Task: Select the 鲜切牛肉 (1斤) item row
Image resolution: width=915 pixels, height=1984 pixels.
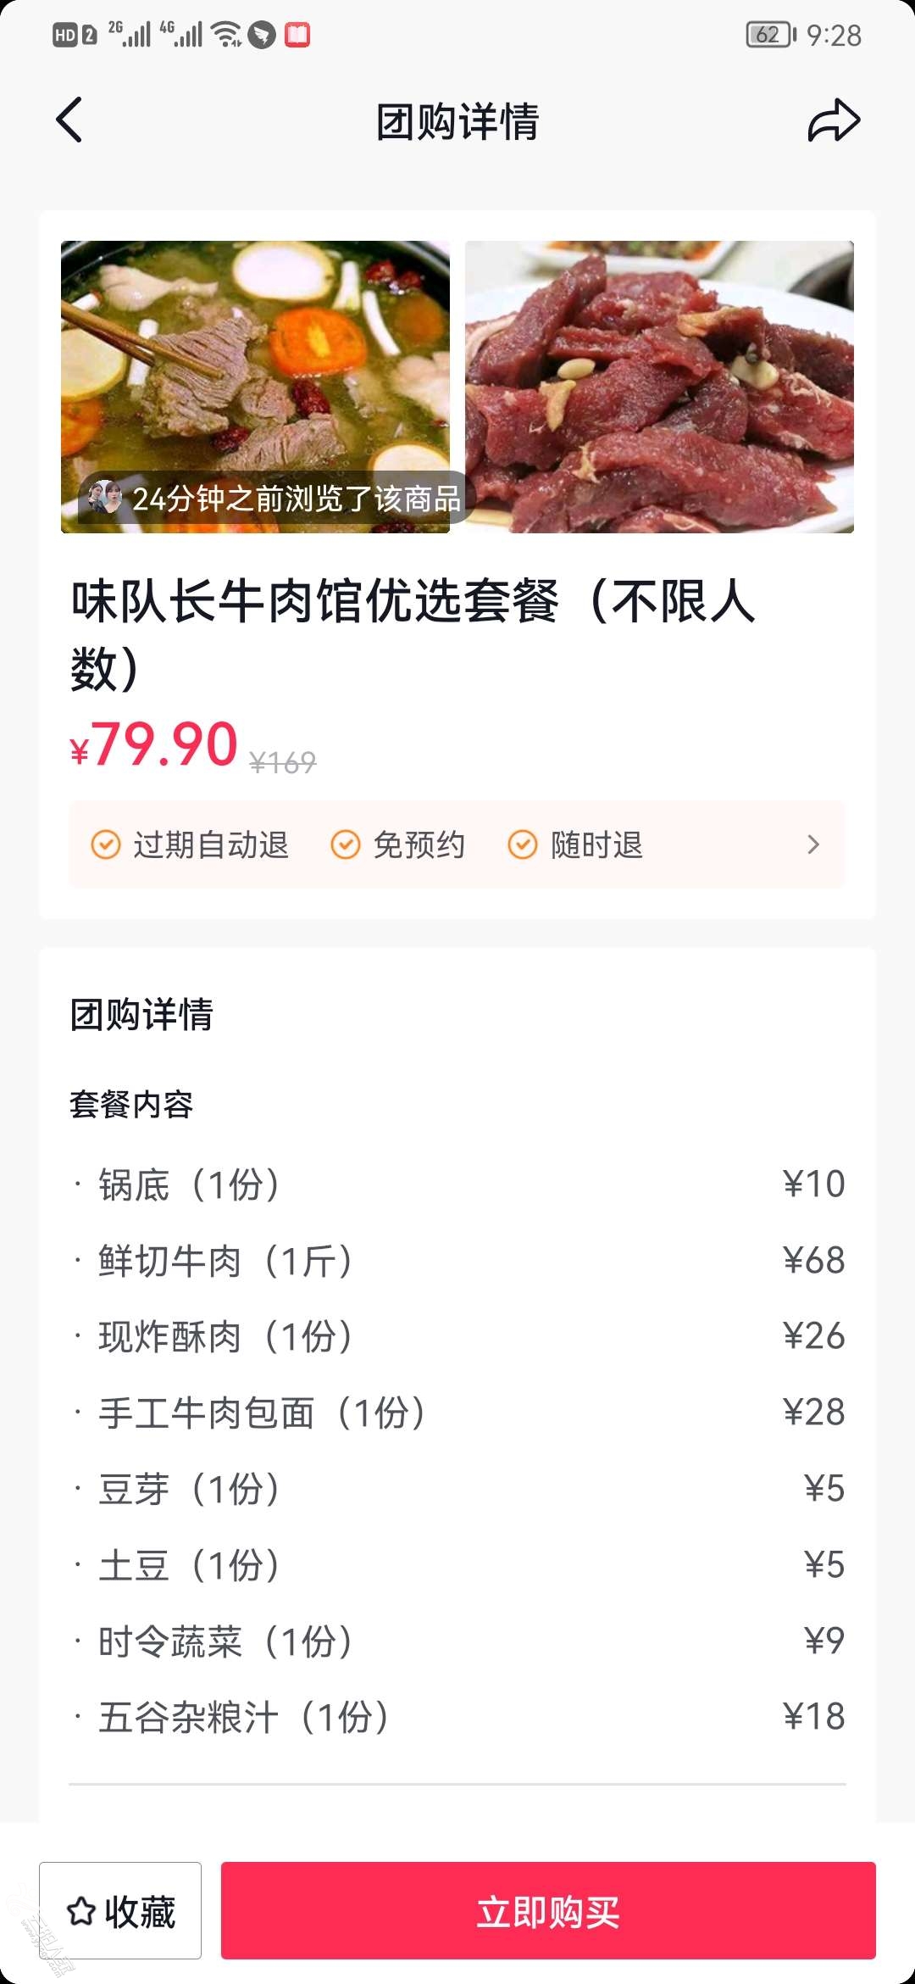Action: (457, 1260)
